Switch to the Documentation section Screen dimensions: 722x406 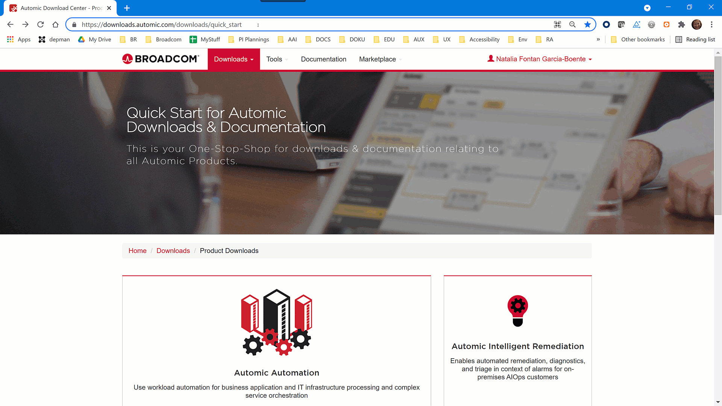323,59
